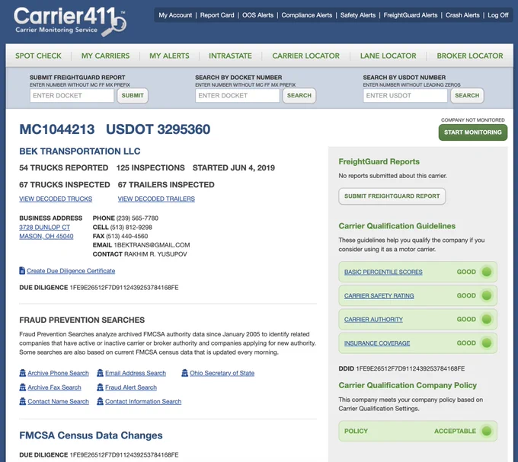Image resolution: width=518 pixels, height=462 pixels.
Task: Open FreightGuard Alerts in the top menu
Action: [x=411, y=15]
